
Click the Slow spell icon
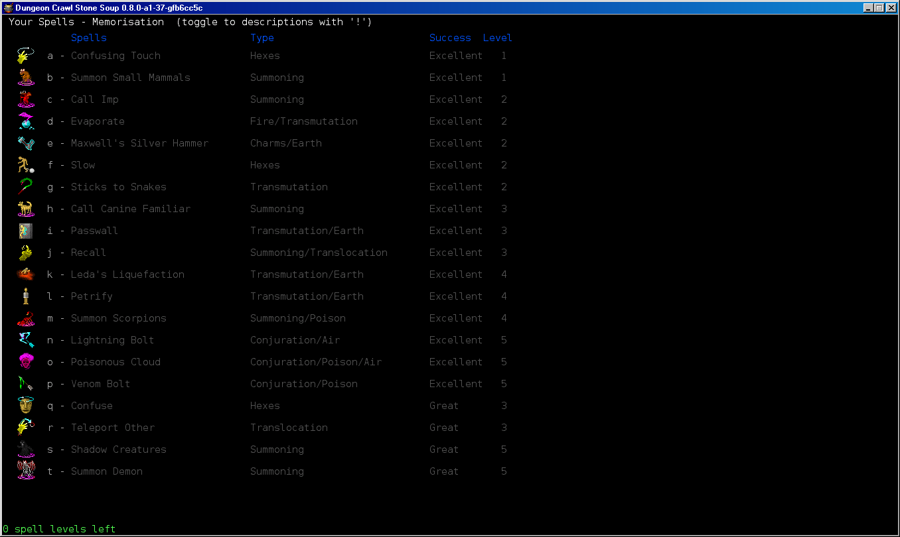(26, 165)
